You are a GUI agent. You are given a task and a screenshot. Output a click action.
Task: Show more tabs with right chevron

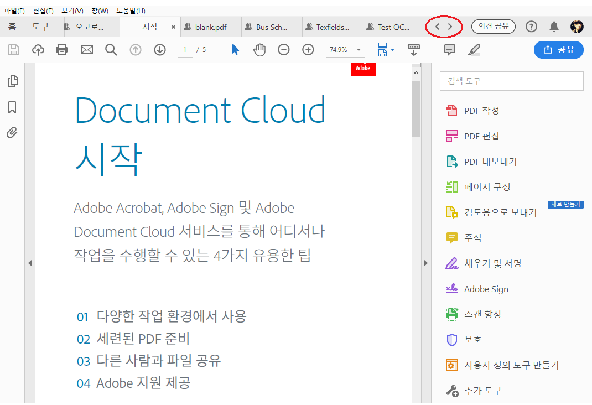(x=450, y=27)
